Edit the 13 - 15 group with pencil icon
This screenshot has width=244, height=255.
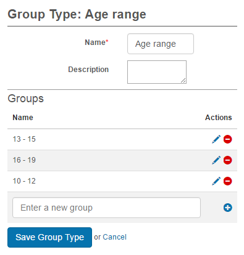pyautogui.click(x=216, y=139)
